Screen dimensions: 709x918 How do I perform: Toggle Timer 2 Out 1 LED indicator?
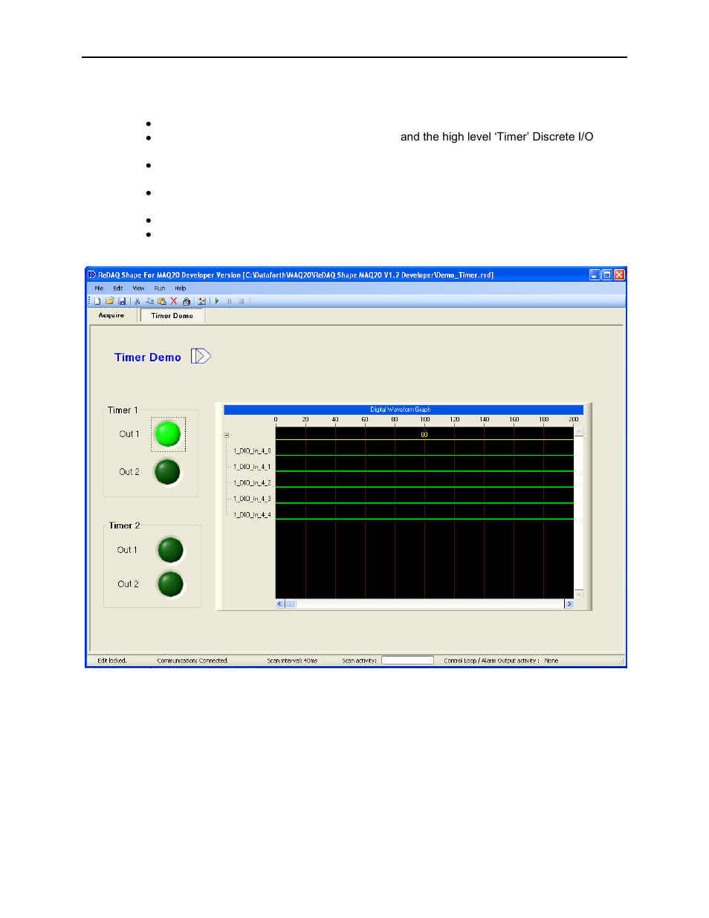tap(170, 550)
